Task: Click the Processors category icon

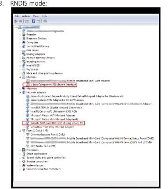Action: [x=24, y=150]
